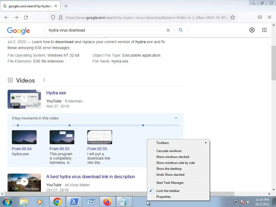This screenshot has width=276, height=207.
Task: Open Google Chrome from the taskbar
Action: coord(57,202)
